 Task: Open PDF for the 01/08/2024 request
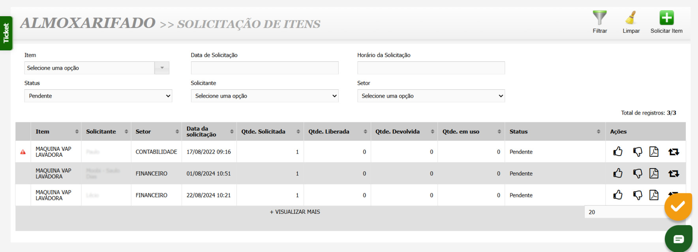point(654,173)
